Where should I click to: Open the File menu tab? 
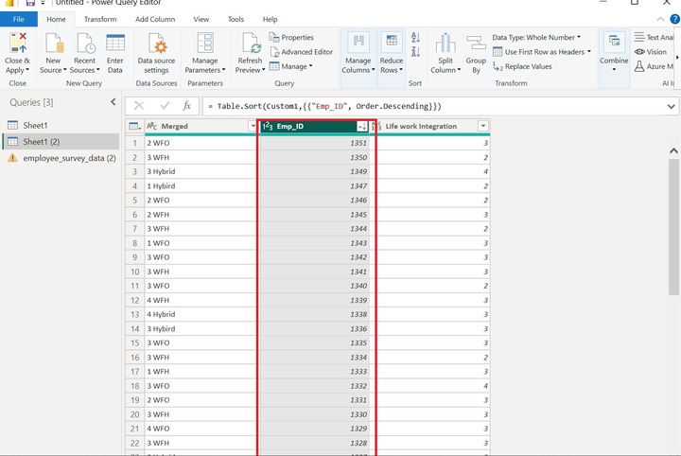(19, 19)
